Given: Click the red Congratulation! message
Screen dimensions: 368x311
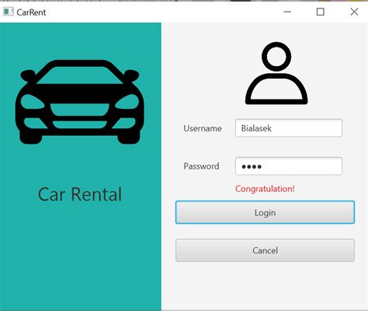Looking at the screenshot, I should [x=265, y=189].
